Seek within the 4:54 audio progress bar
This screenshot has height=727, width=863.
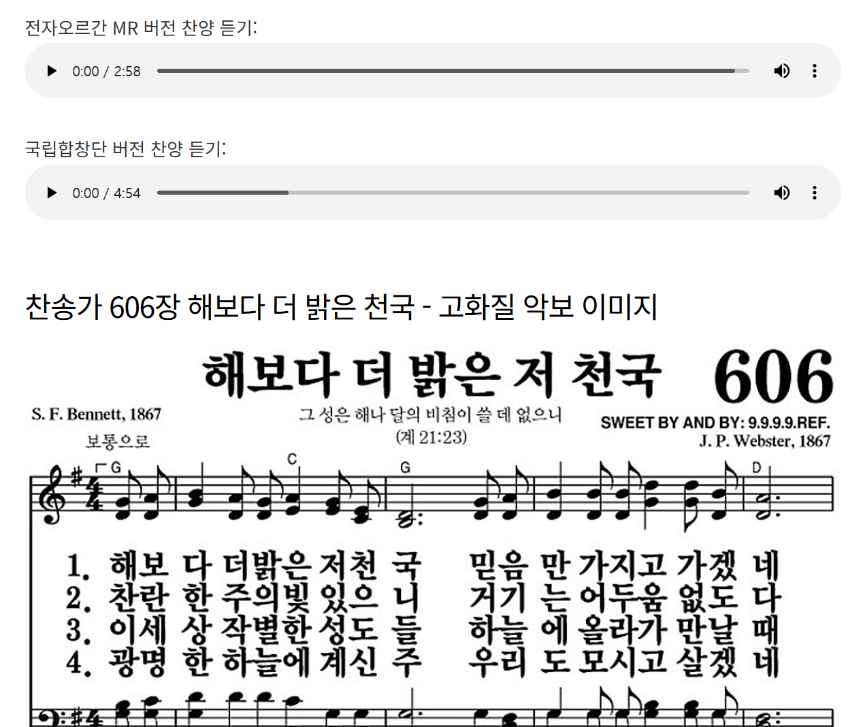click(453, 193)
